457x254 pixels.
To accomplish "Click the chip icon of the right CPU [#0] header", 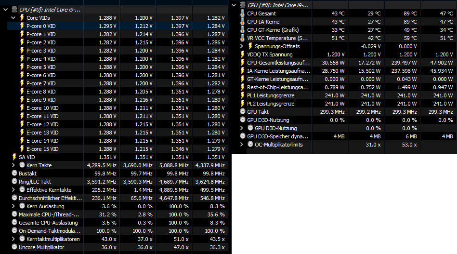I will 243,5.
